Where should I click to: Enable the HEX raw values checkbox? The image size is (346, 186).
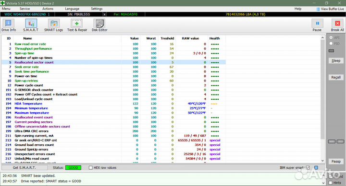90,167
